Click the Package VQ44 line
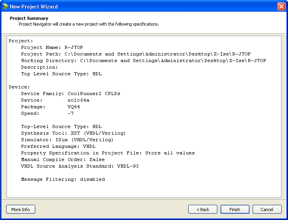This screenshot has width=288, height=220. pos(50,107)
